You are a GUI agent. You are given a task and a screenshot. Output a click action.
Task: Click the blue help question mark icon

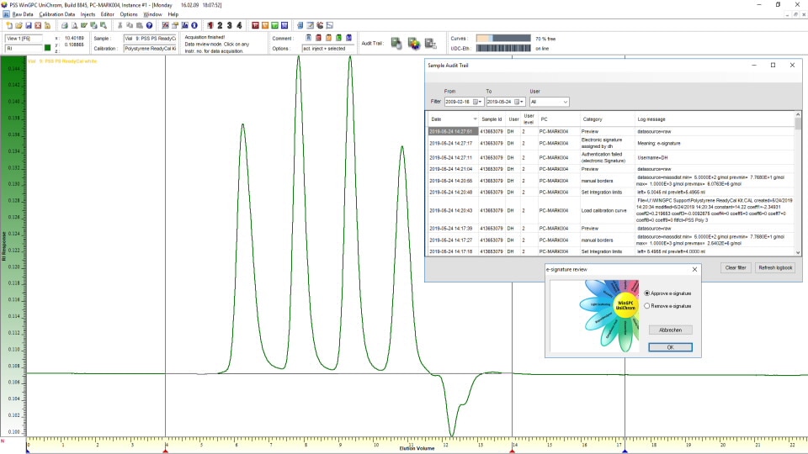(149, 25)
